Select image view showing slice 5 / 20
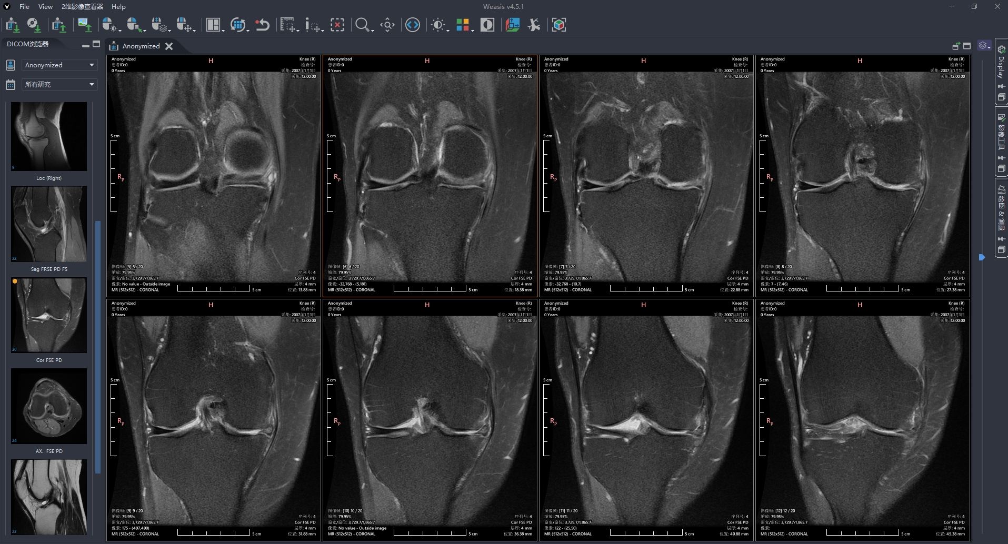Viewport: 1008px width, 544px height. pos(214,176)
